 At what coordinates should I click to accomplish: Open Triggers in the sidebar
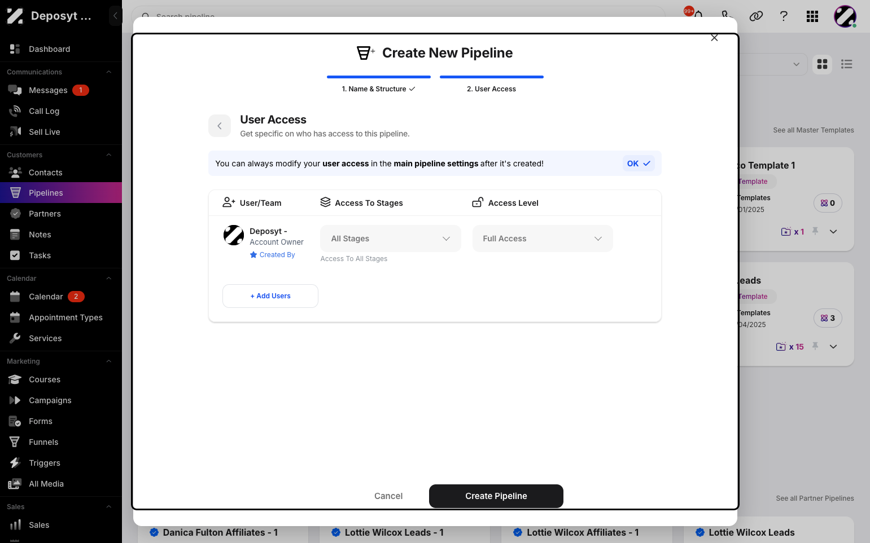61,463
